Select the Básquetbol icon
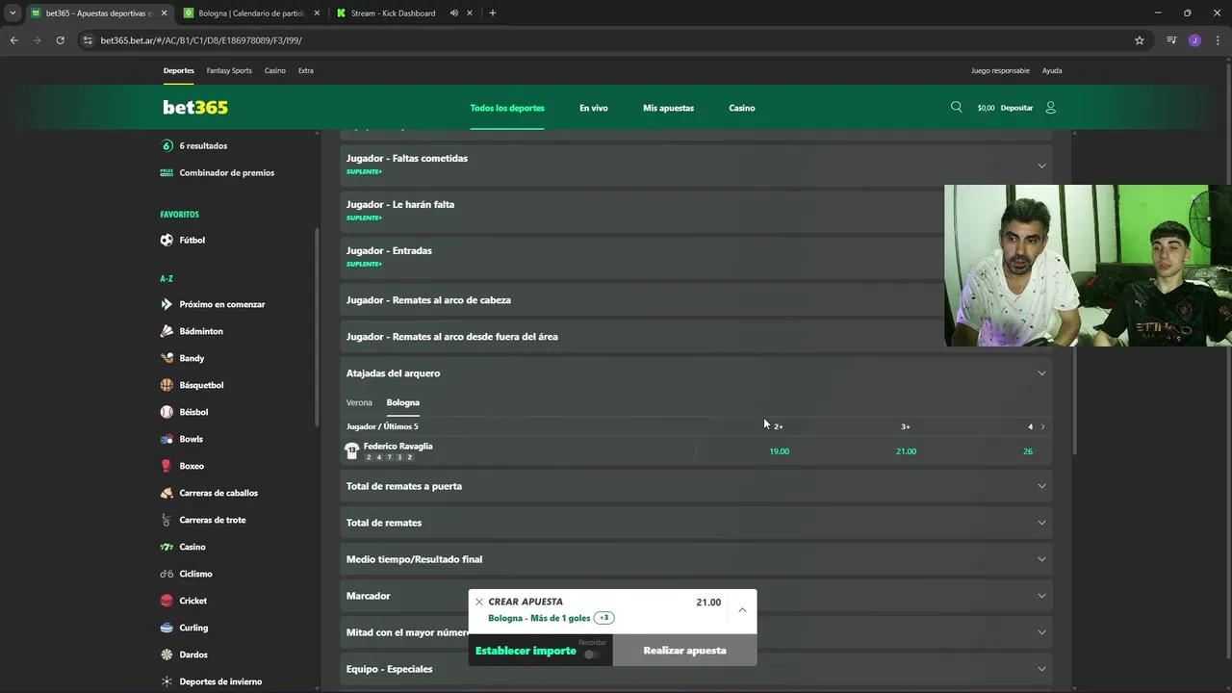 (x=167, y=385)
